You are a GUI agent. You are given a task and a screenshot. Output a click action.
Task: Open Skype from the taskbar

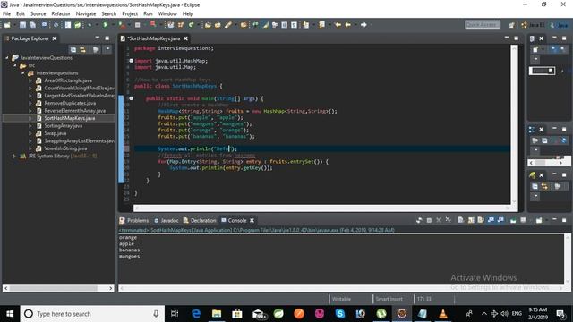point(340,314)
